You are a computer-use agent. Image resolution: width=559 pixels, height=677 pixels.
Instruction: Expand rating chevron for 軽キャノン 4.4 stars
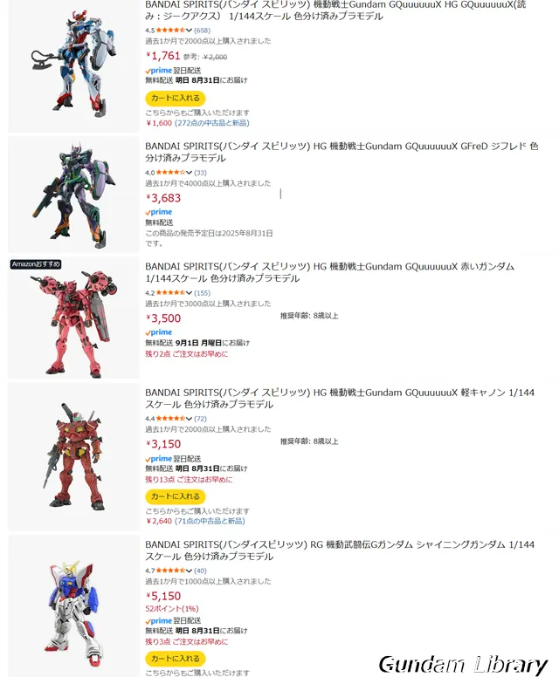click(x=189, y=419)
